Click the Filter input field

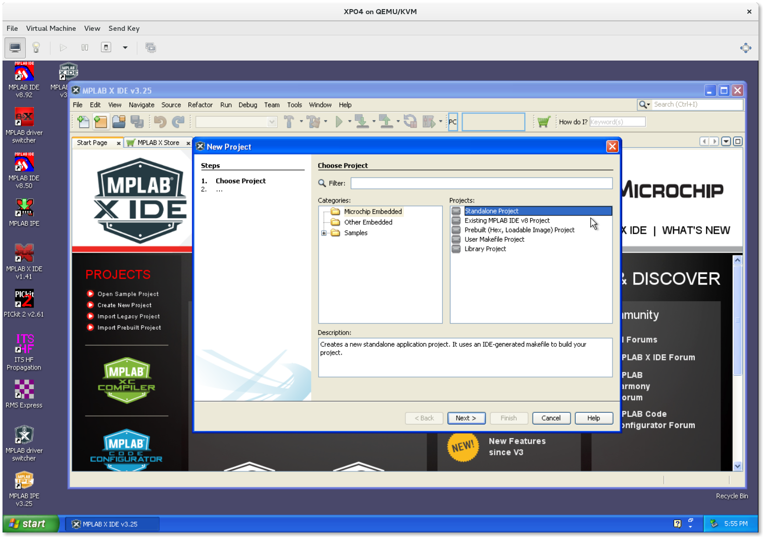click(x=481, y=183)
